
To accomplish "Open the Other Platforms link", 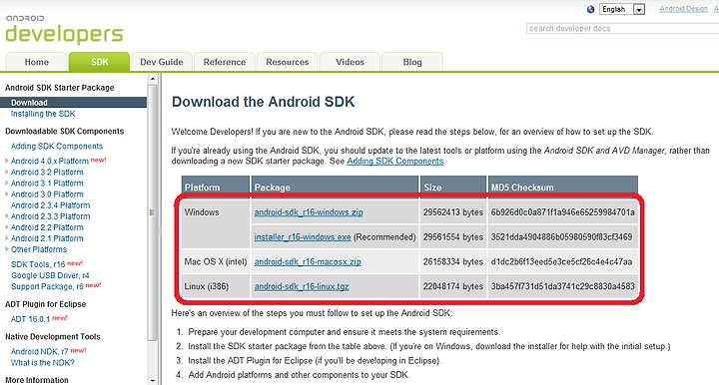I will (39, 249).
